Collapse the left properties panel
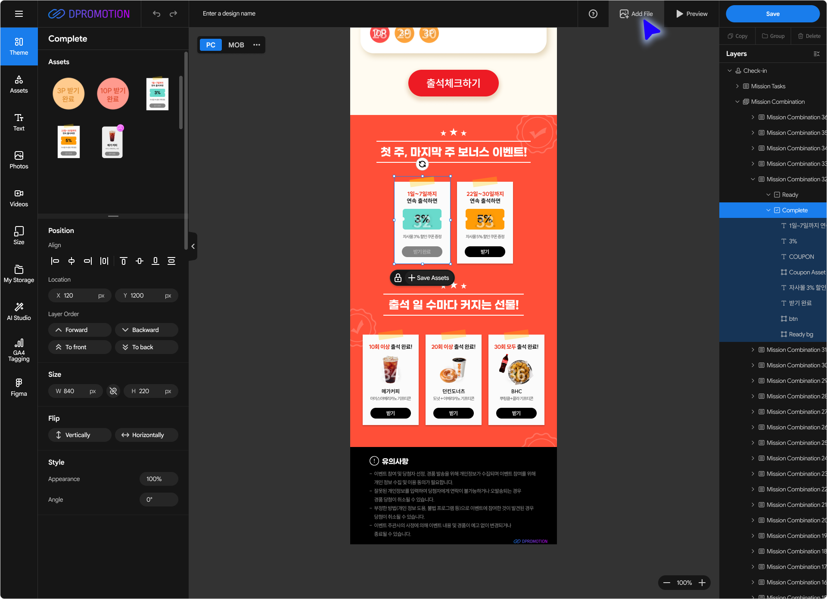 pos(193,246)
